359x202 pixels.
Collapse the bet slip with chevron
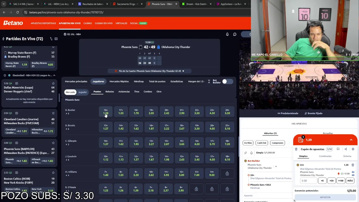351,140
